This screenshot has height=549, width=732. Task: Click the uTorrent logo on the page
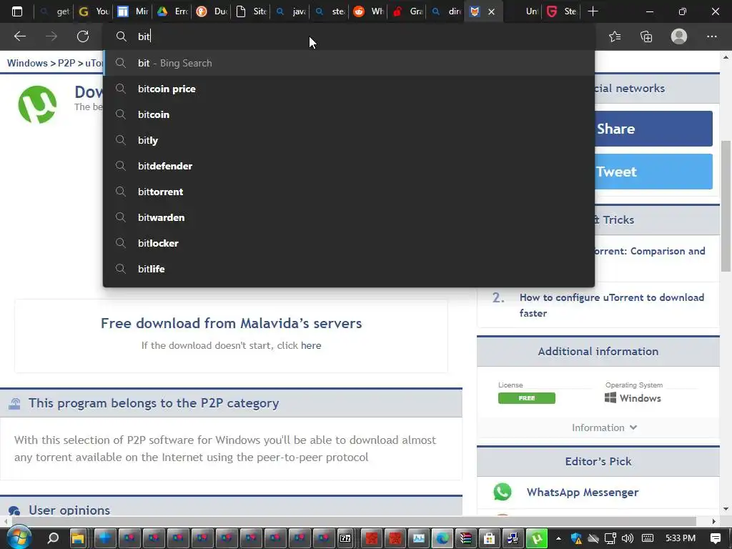(37, 104)
